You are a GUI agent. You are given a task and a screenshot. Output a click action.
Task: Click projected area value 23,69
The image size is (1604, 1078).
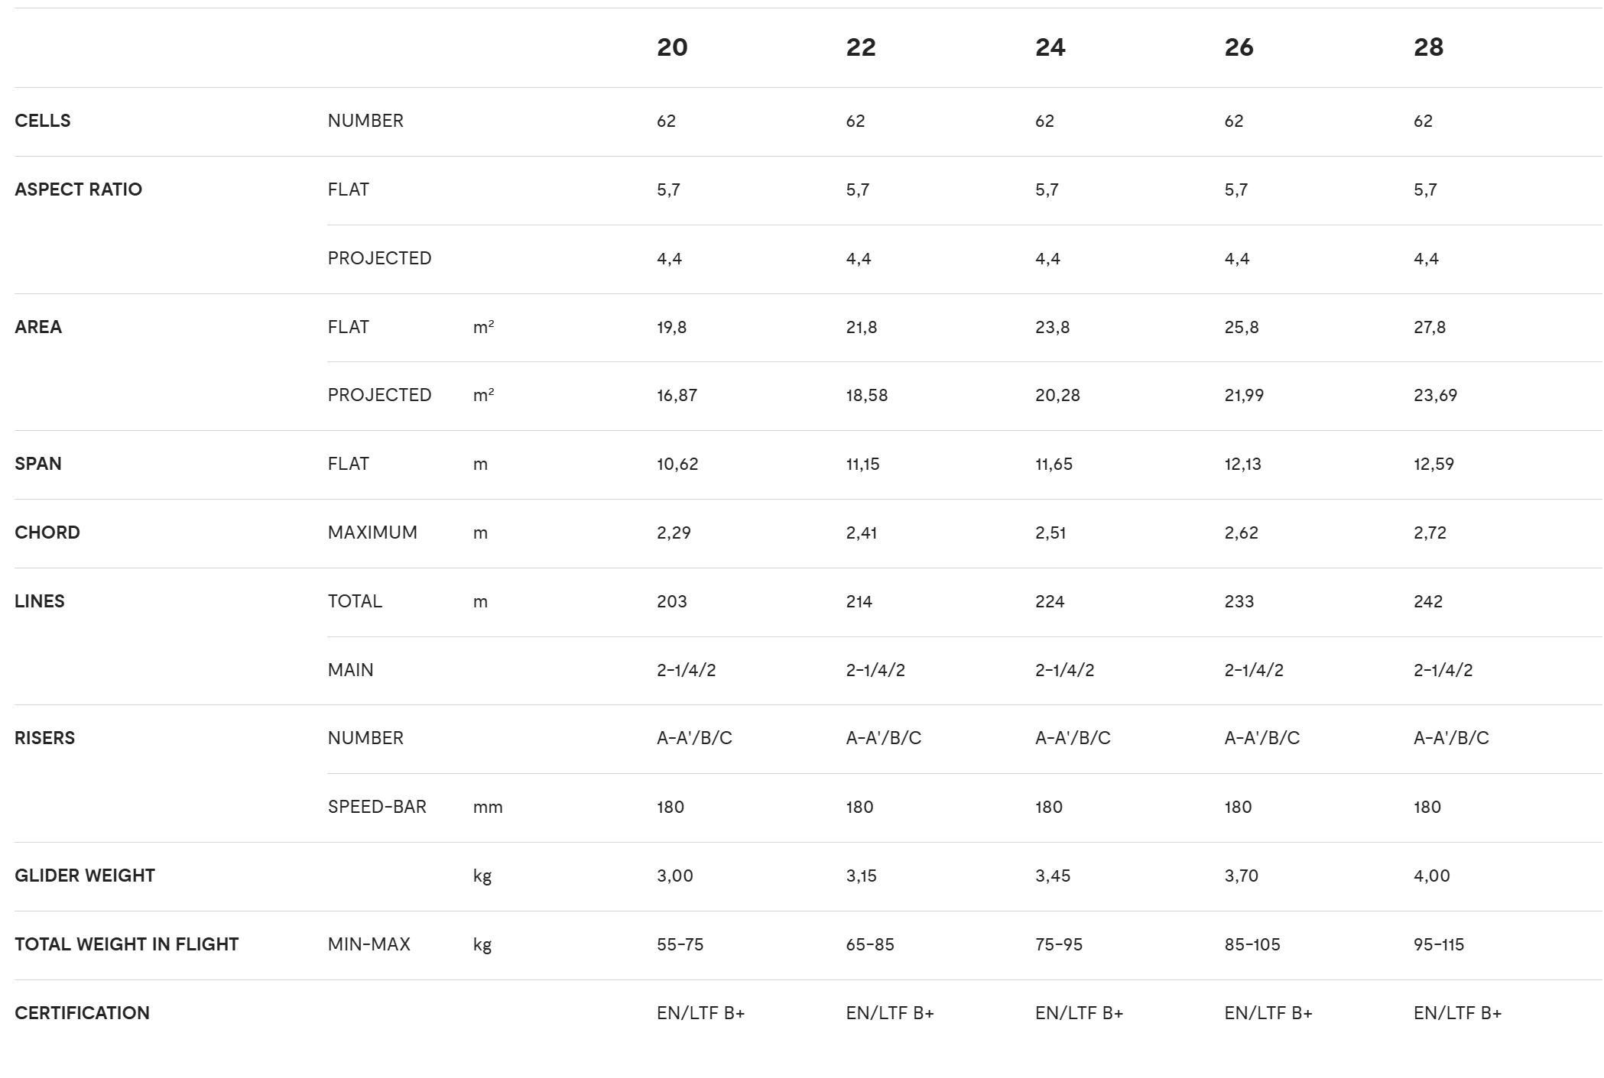pyautogui.click(x=1435, y=396)
